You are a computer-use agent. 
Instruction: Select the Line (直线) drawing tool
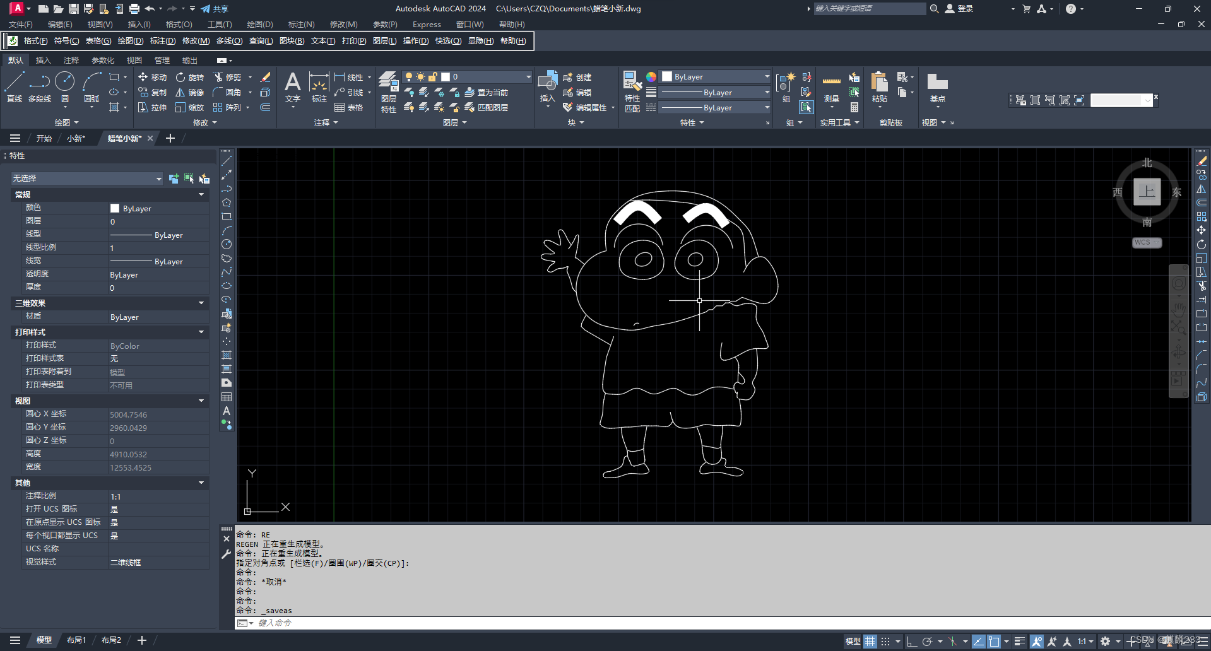click(15, 87)
